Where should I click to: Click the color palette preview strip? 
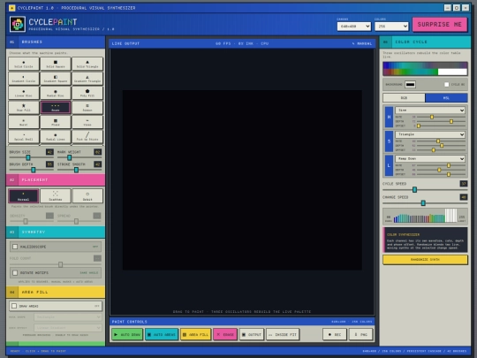point(425,68)
